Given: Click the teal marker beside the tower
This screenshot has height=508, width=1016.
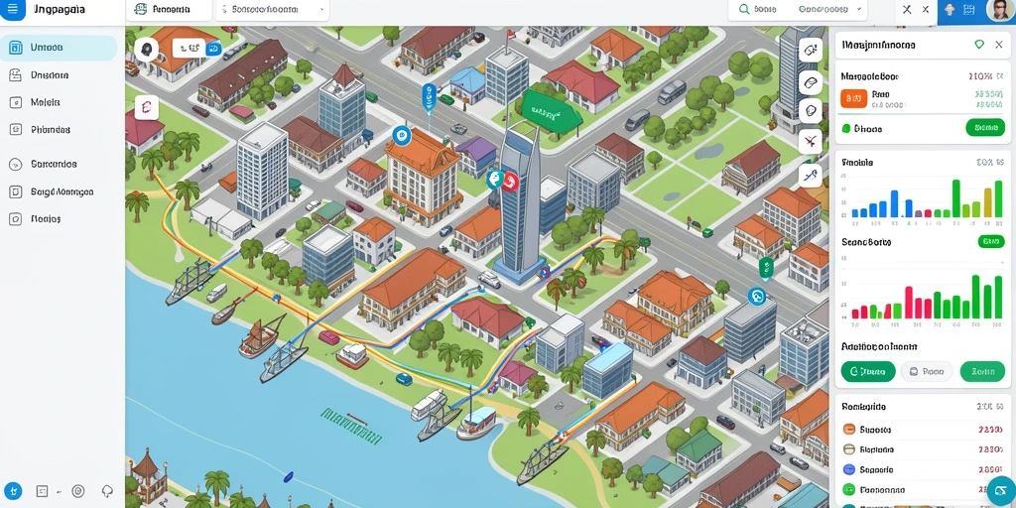Looking at the screenshot, I should coord(495,180).
